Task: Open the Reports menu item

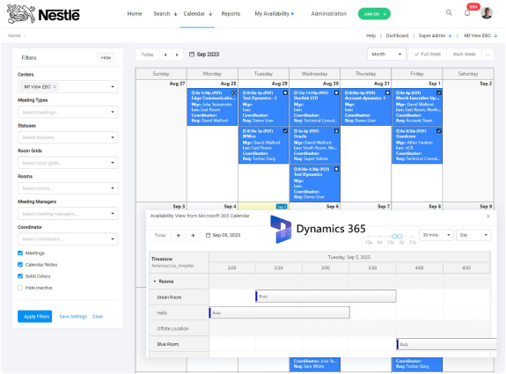Action: point(231,14)
